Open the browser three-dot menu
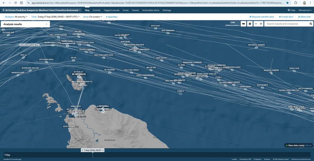This screenshot has width=314, height=161. 311,3
